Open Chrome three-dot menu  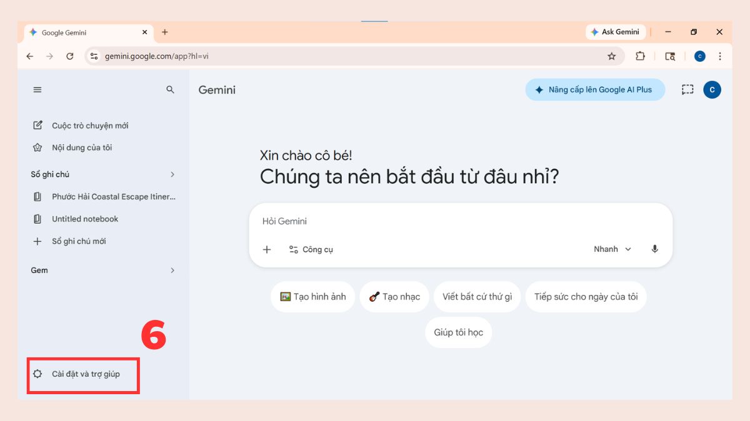click(x=720, y=56)
